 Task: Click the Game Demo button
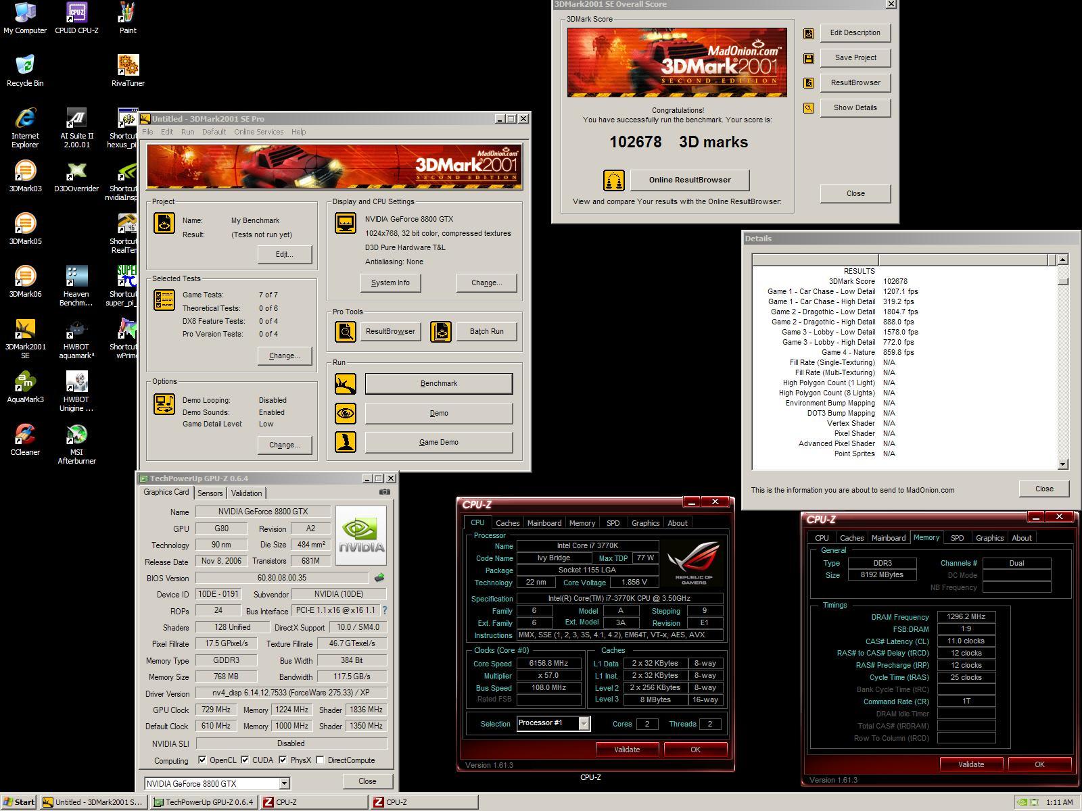(x=439, y=442)
